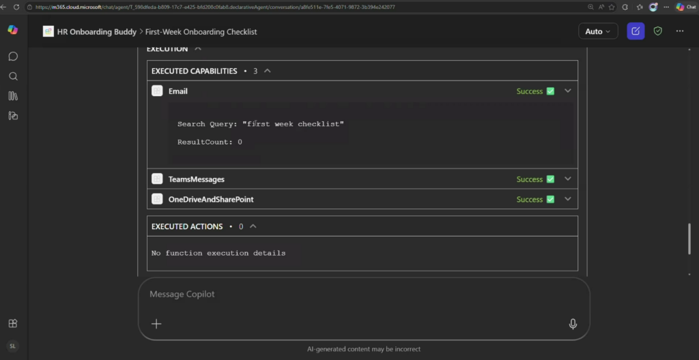Click the Copilot logo in sidebar

(x=13, y=30)
